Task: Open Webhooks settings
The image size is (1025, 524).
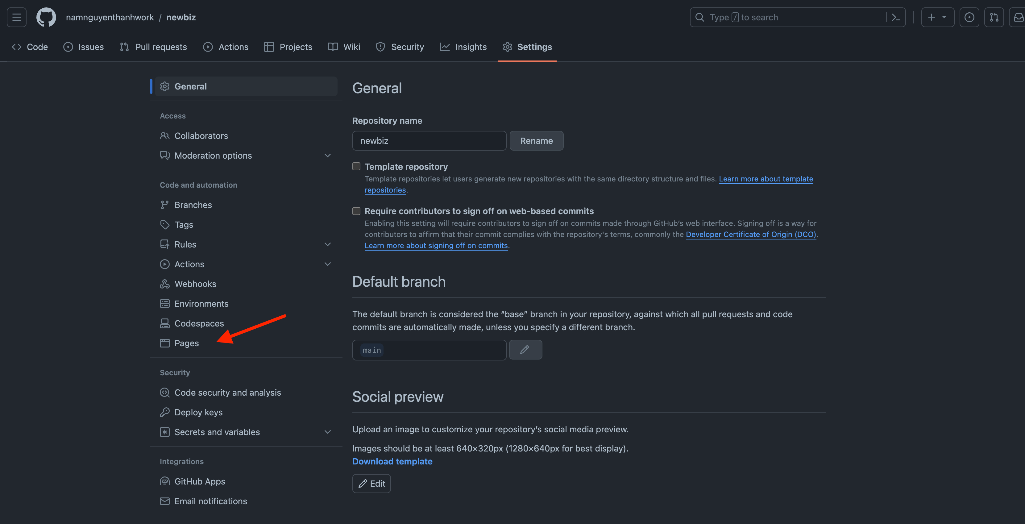Action: tap(246, 284)
